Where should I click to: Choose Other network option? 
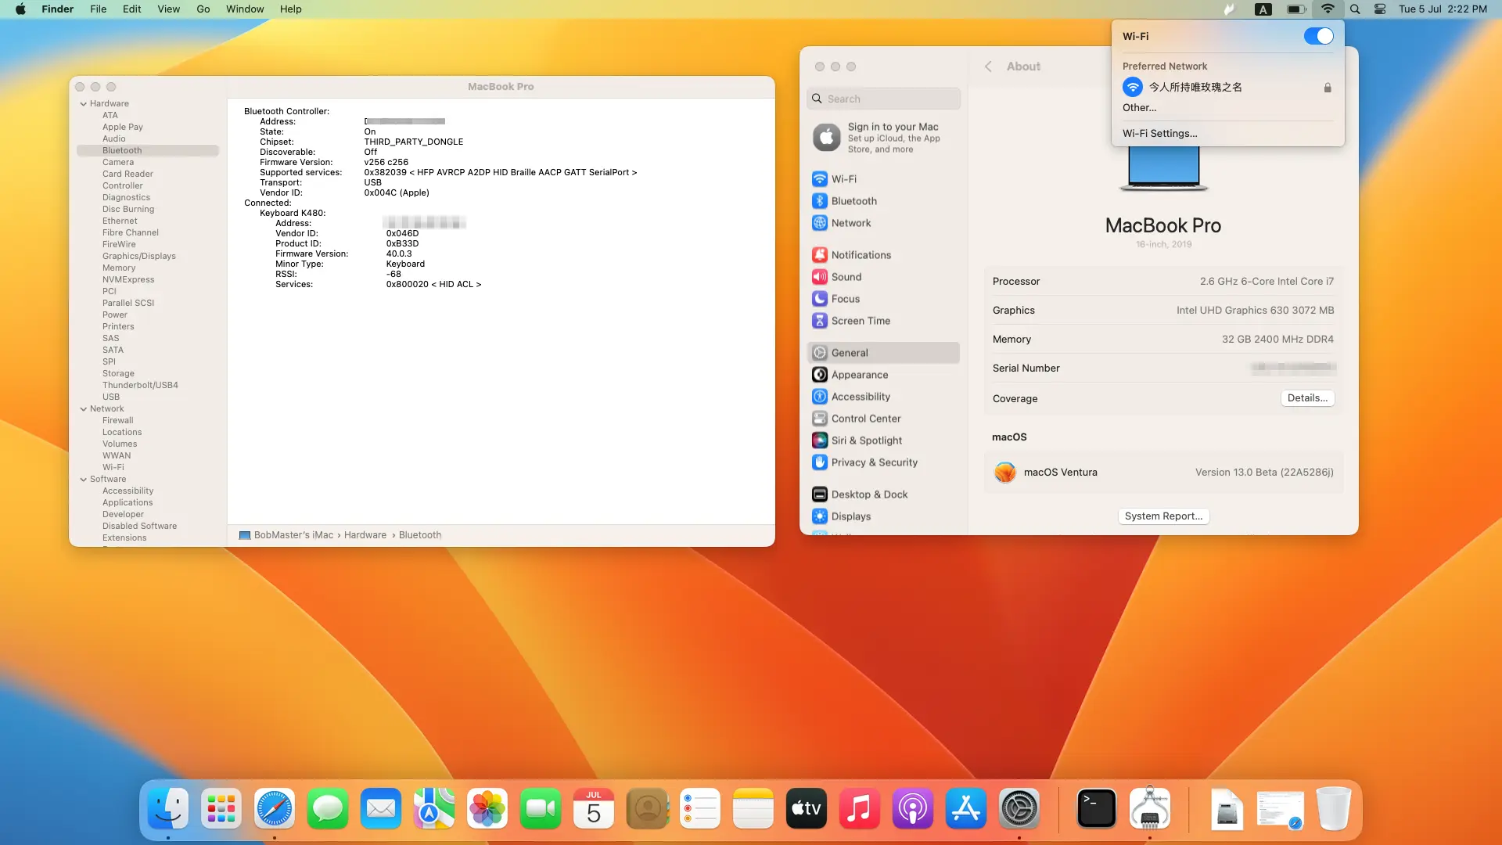[1139, 108]
